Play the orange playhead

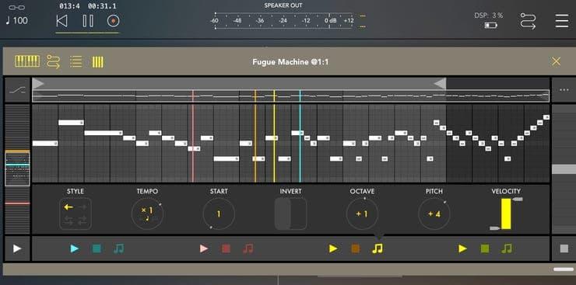[x=333, y=249]
